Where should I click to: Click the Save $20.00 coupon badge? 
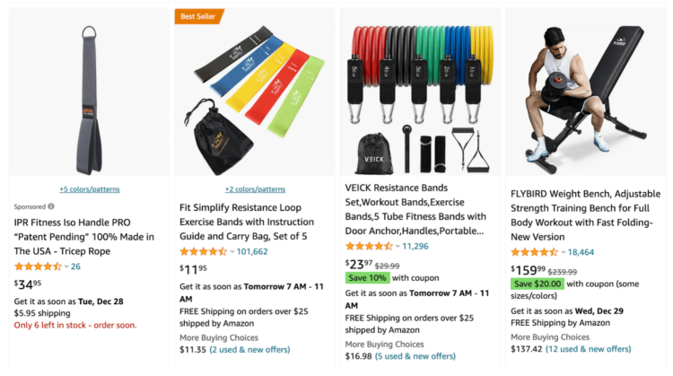[x=538, y=284]
